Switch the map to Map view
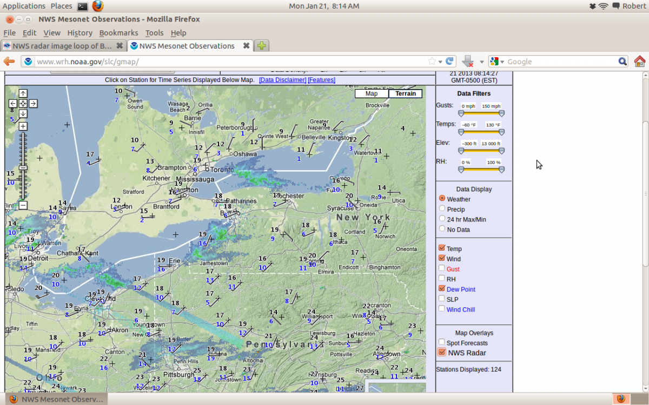649x405 pixels. (x=372, y=93)
